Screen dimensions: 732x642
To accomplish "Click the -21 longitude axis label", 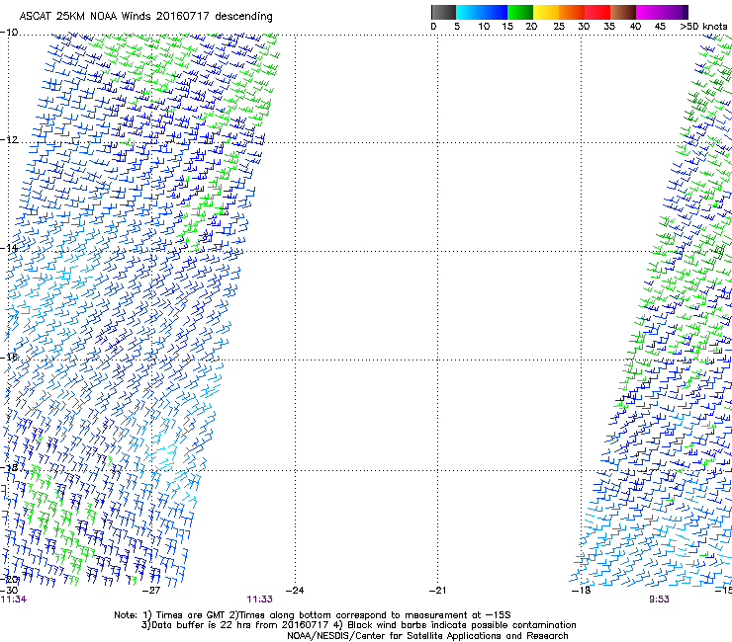I will [437, 591].
